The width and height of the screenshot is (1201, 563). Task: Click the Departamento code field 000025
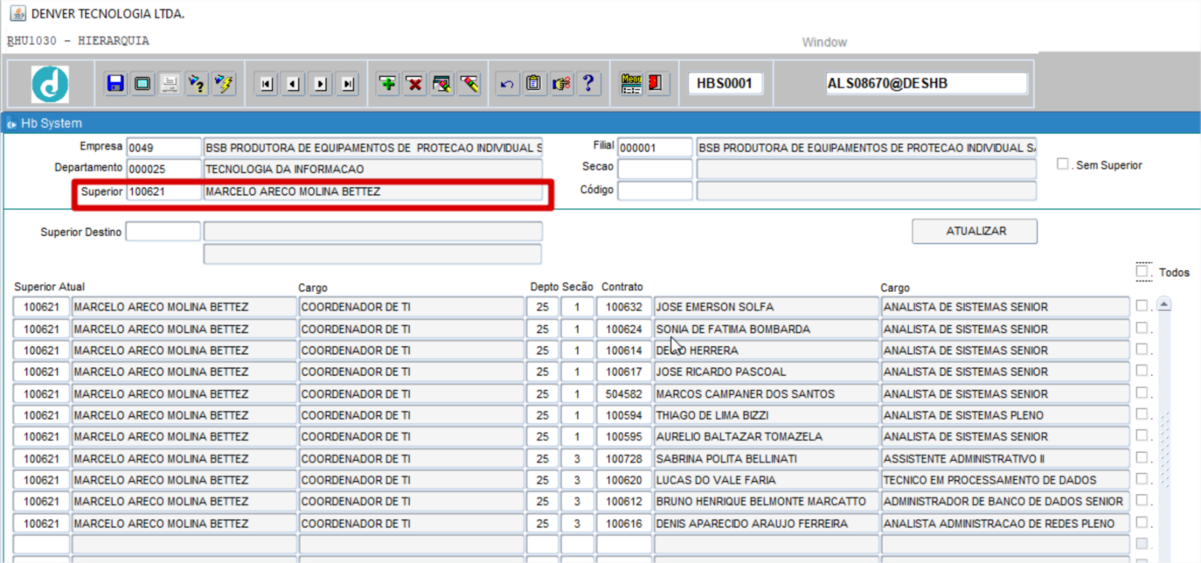click(x=164, y=169)
